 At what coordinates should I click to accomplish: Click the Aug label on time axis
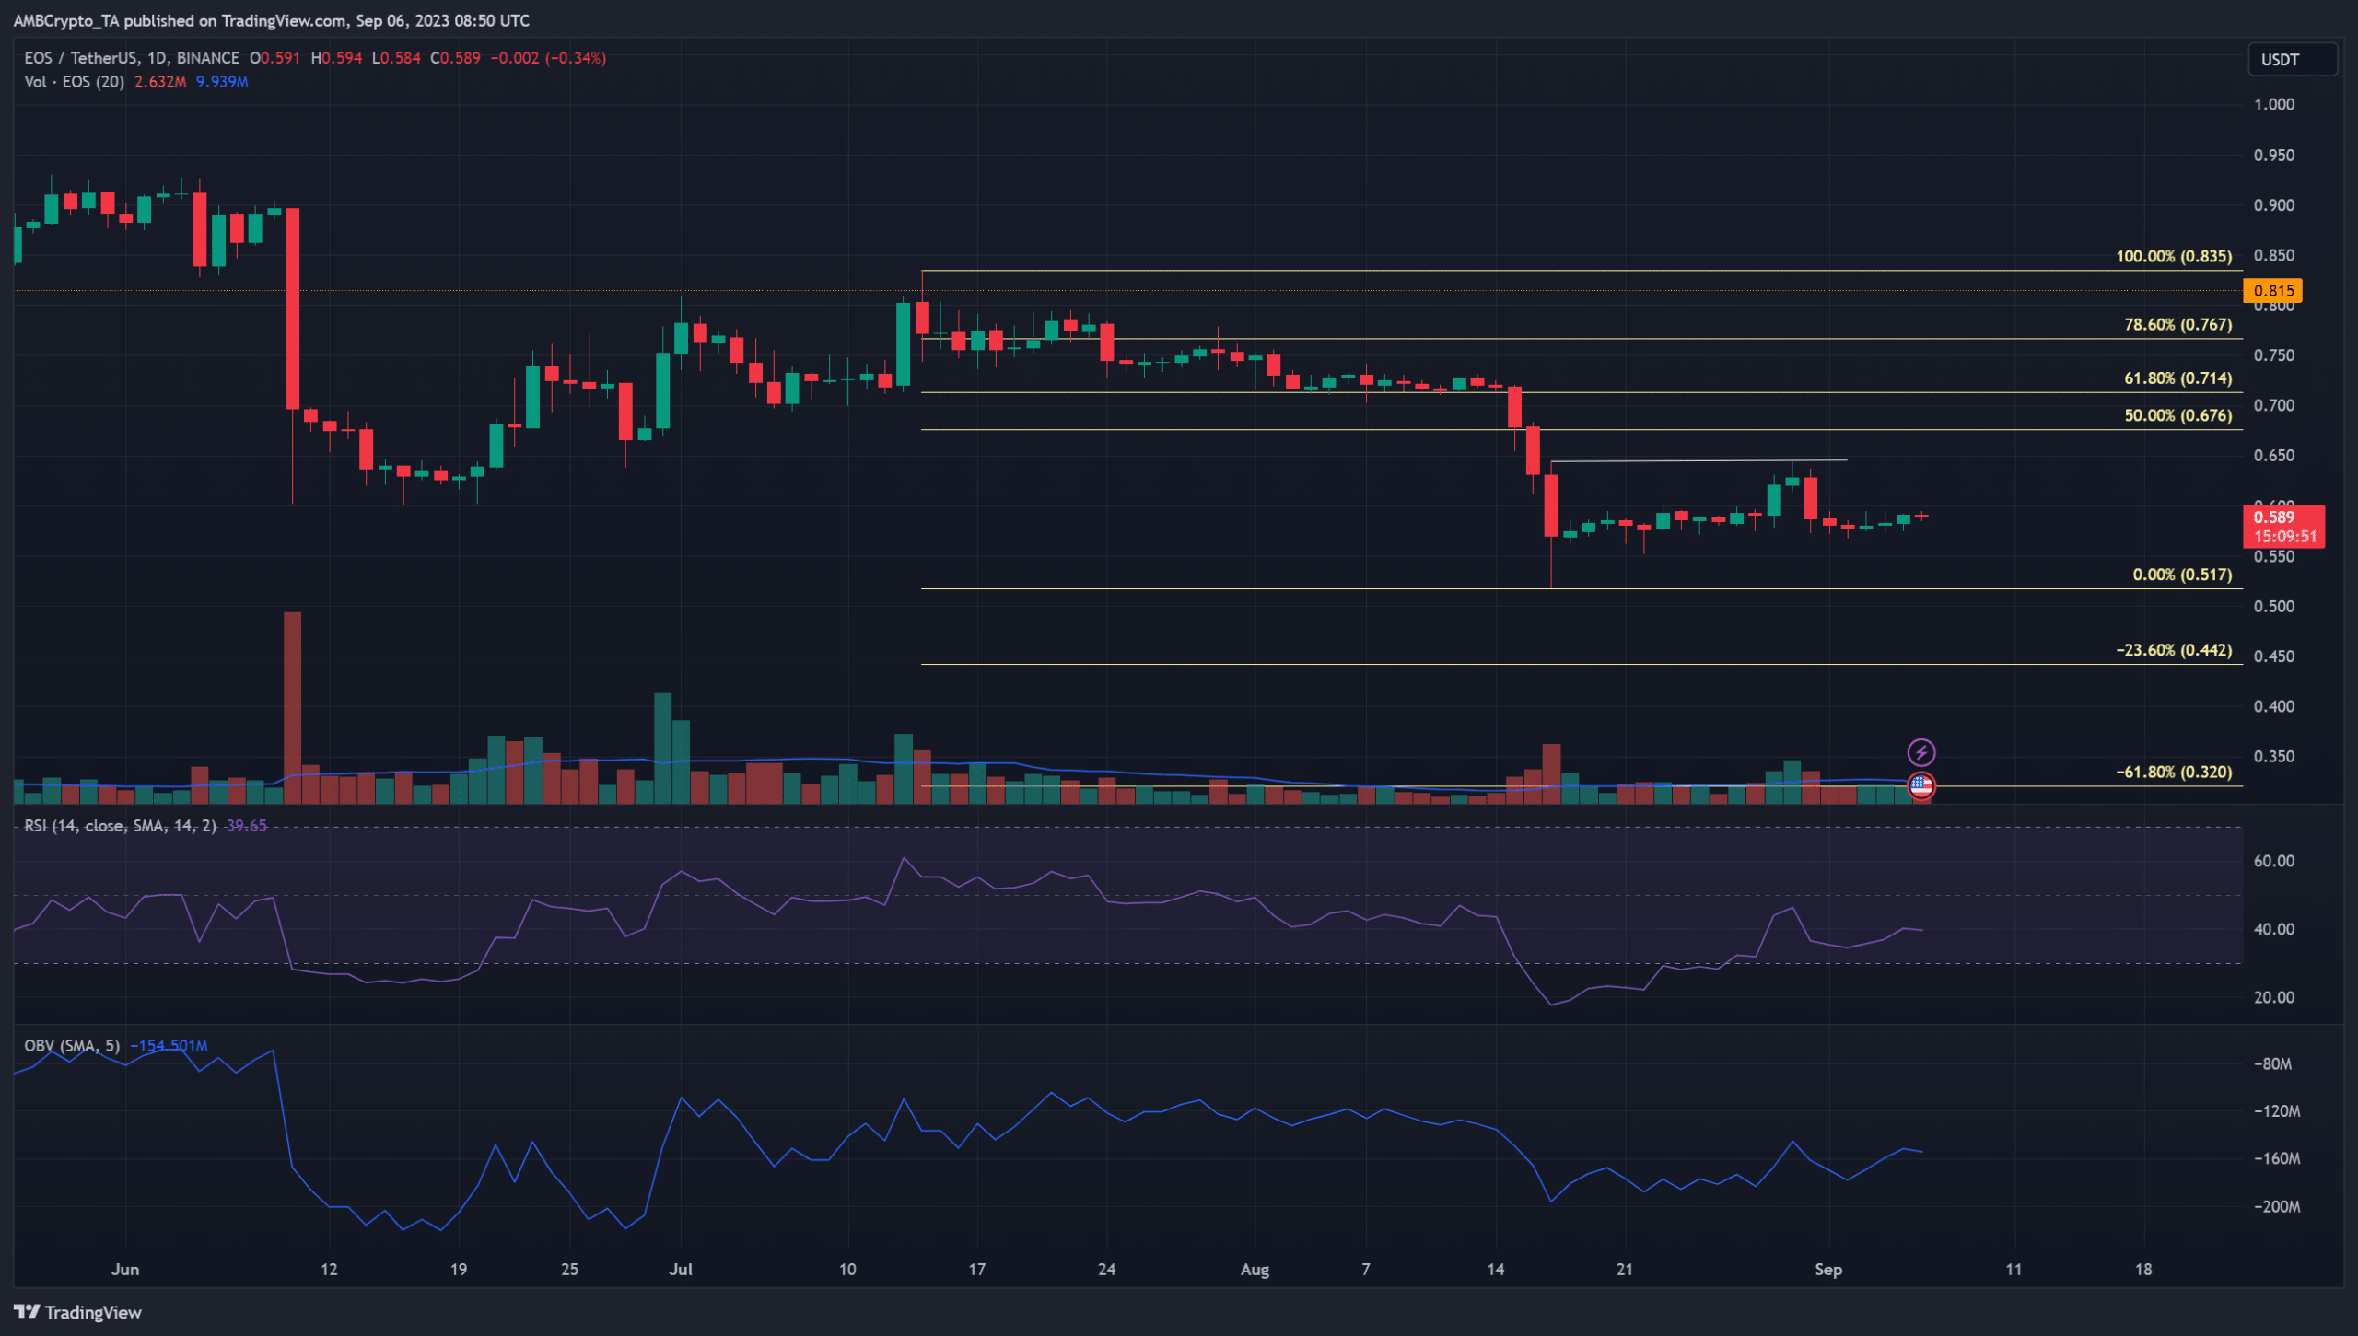coord(1255,1271)
